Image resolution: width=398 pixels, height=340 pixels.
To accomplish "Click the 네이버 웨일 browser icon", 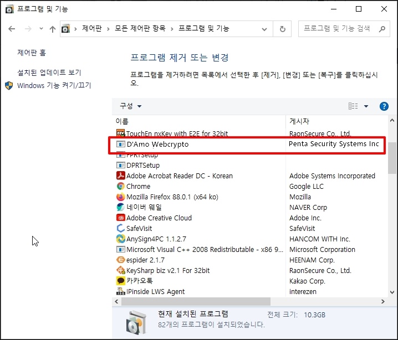I will 121,207.
